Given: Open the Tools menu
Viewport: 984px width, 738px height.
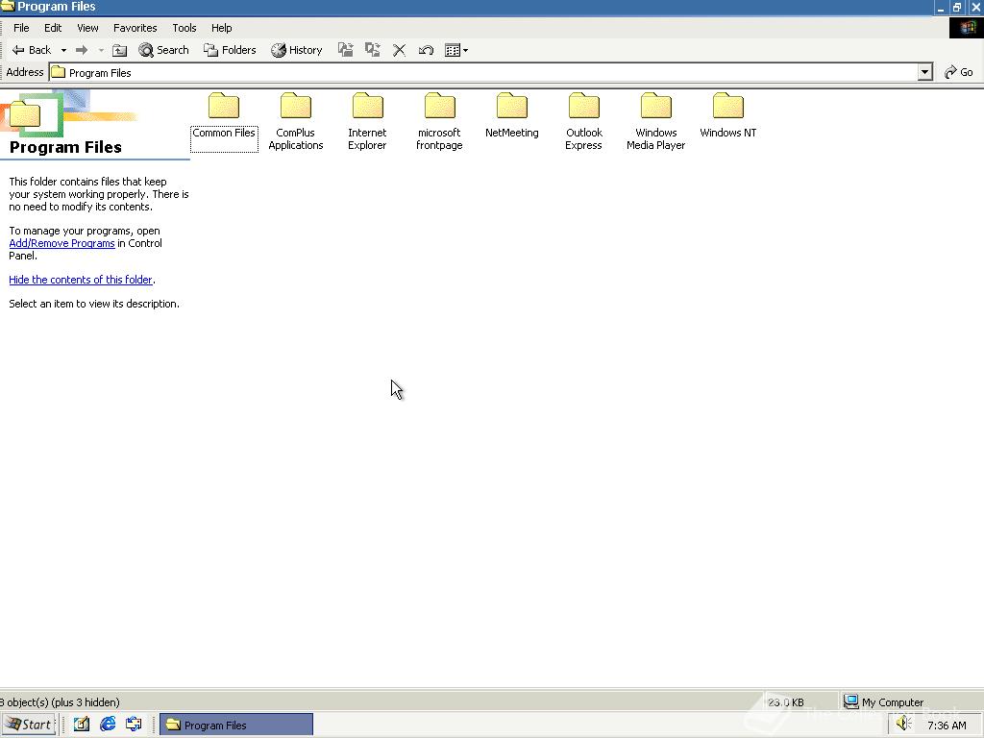Looking at the screenshot, I should pyautogui.click(x=184, y=28).
